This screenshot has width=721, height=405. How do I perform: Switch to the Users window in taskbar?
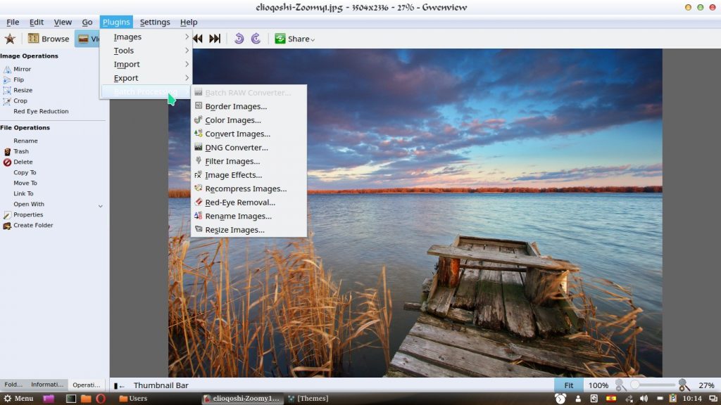133,399
